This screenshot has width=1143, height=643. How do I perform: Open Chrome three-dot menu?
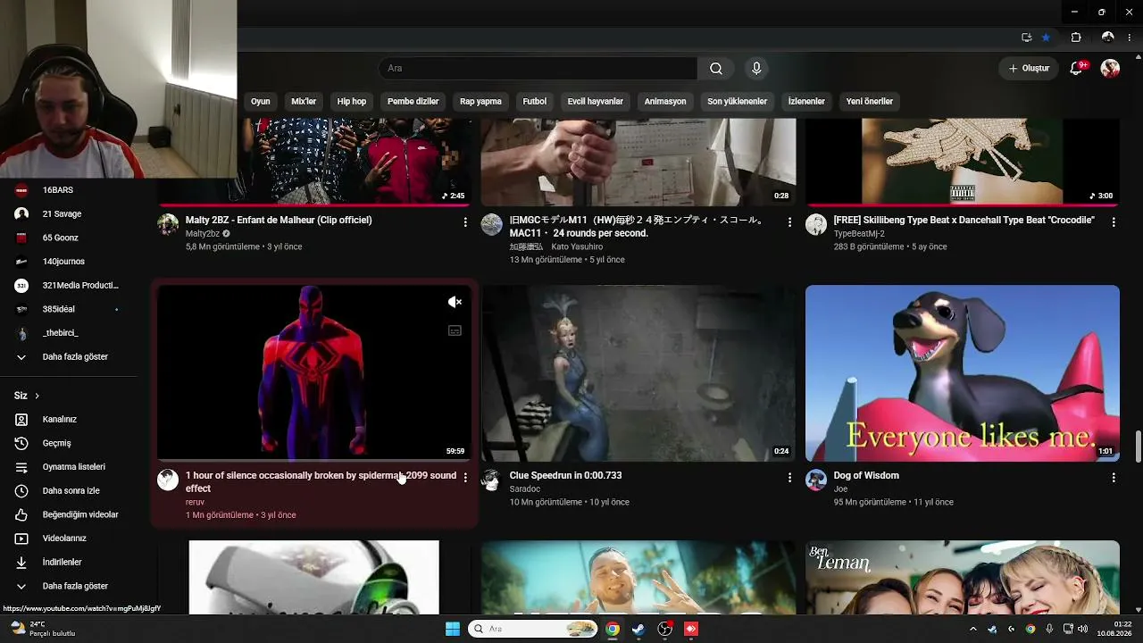point(1129,38)
